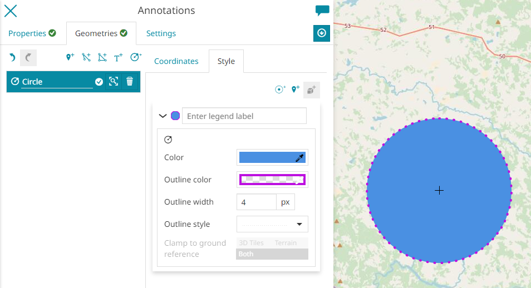Select 3D Tiles clamp option
Viewport: 531px width, 288px height.
coord(251,243)
